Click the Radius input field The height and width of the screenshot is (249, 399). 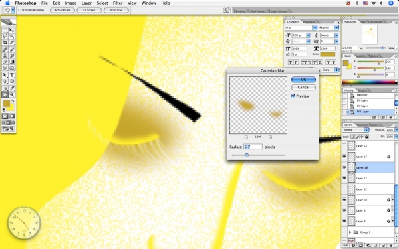[x=253, y=147]
